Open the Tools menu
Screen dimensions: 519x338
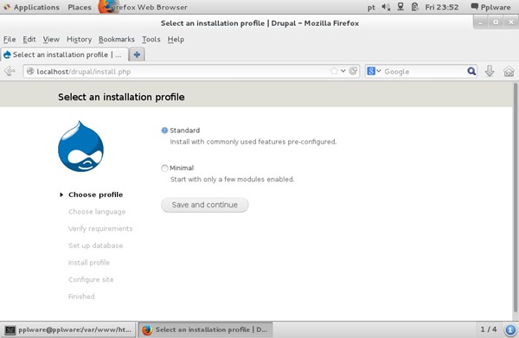(x=151, y=40)
